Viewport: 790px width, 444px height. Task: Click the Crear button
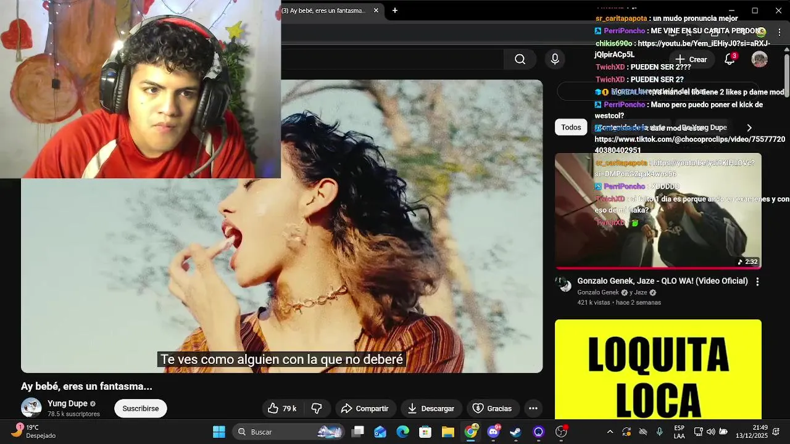691,59
